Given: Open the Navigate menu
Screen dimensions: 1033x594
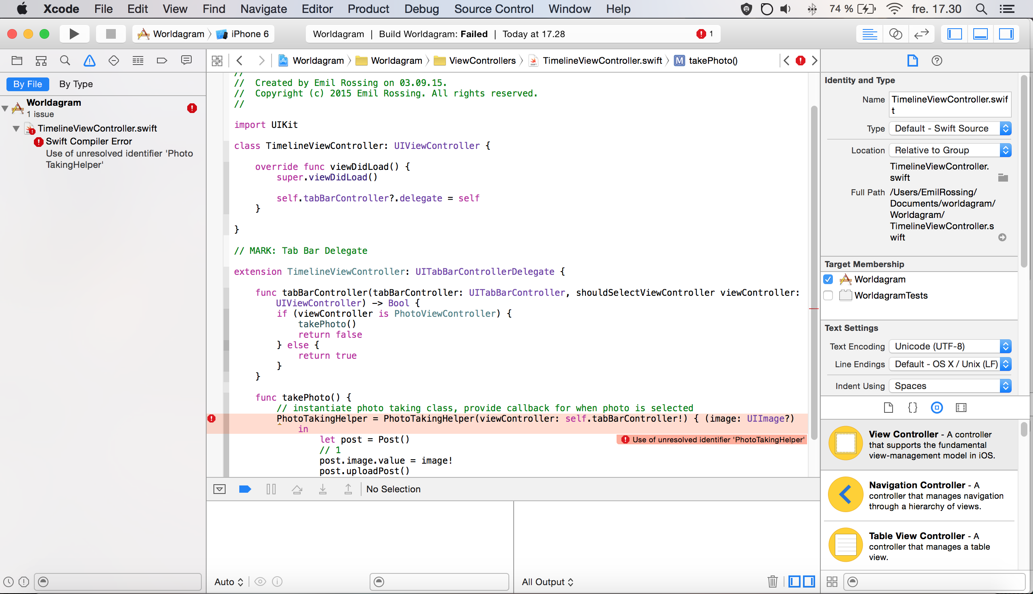Looking at the screenshot, I should [263, 9].
